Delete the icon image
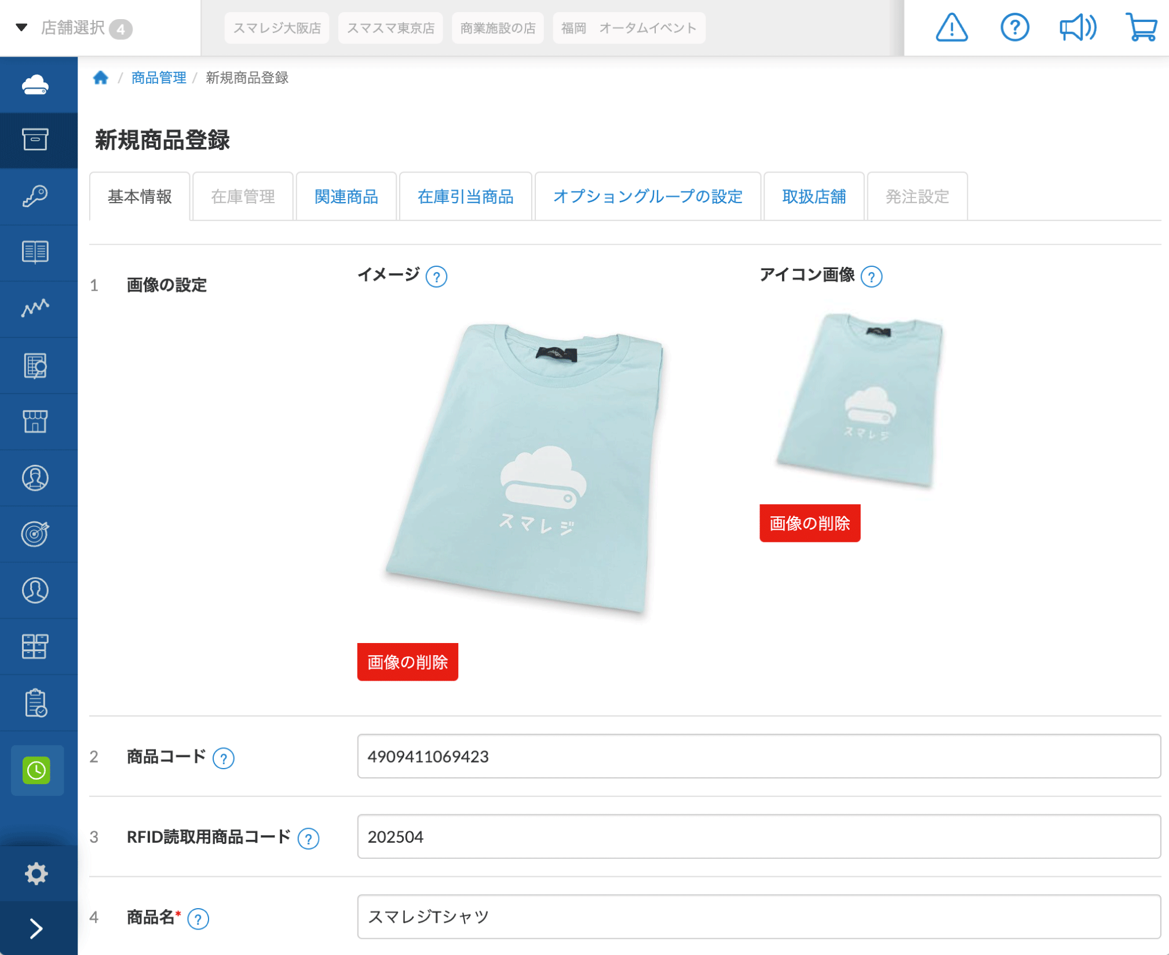1169x955 pixels. point(810,523)
